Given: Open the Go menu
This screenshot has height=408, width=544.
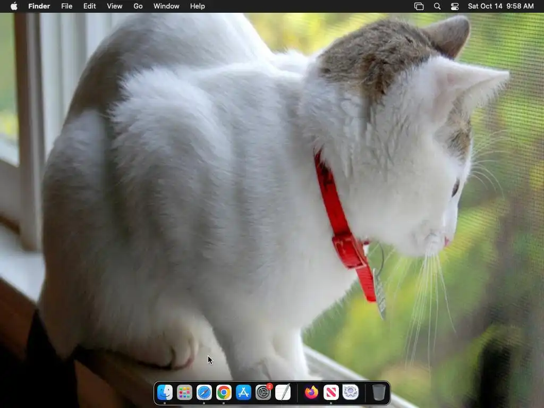Looking at the screenshot, I should click(x=138, y=6).
